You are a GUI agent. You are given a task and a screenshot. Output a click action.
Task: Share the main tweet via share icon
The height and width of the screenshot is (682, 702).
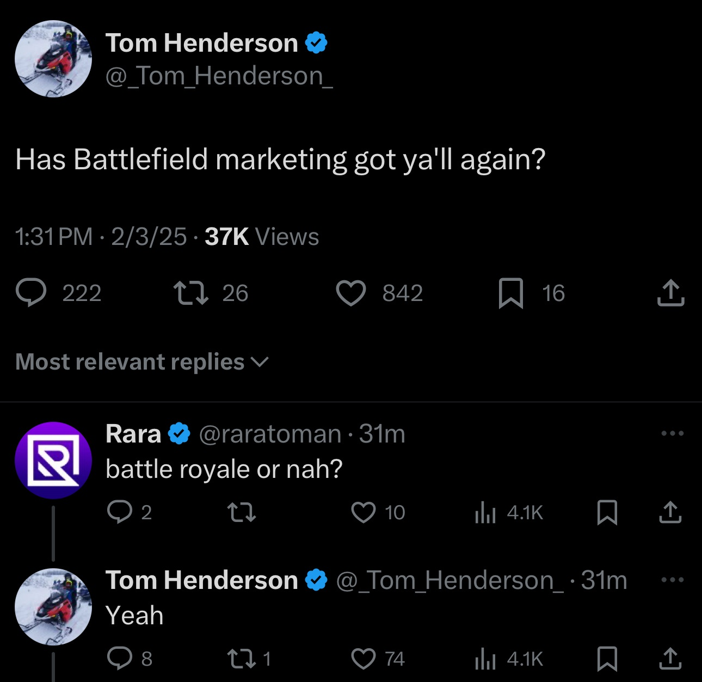tap(670, 293)
